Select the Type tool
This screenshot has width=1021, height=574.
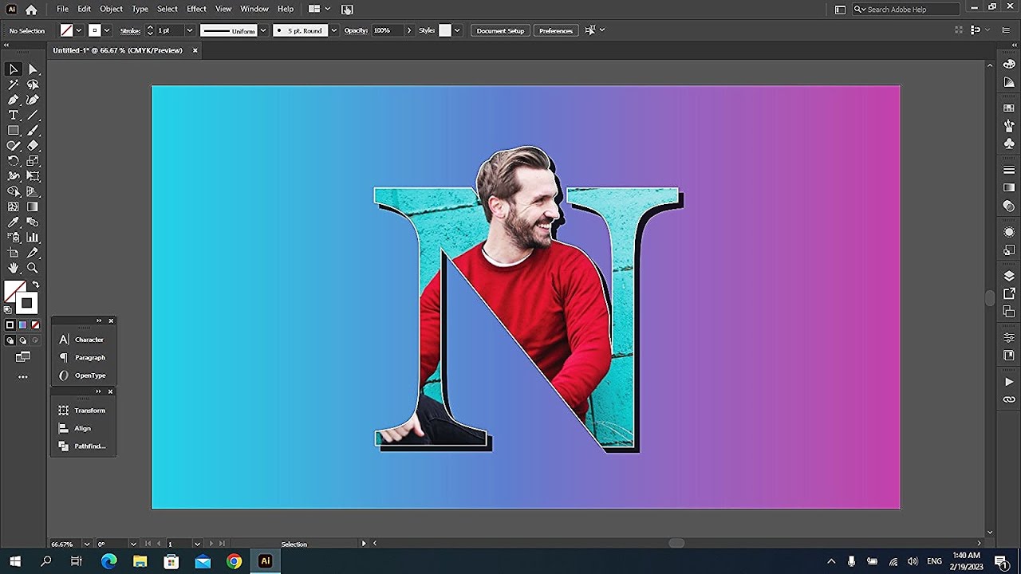14,115
